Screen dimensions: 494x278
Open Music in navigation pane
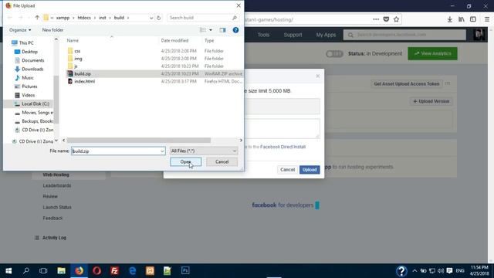[28, 77]
